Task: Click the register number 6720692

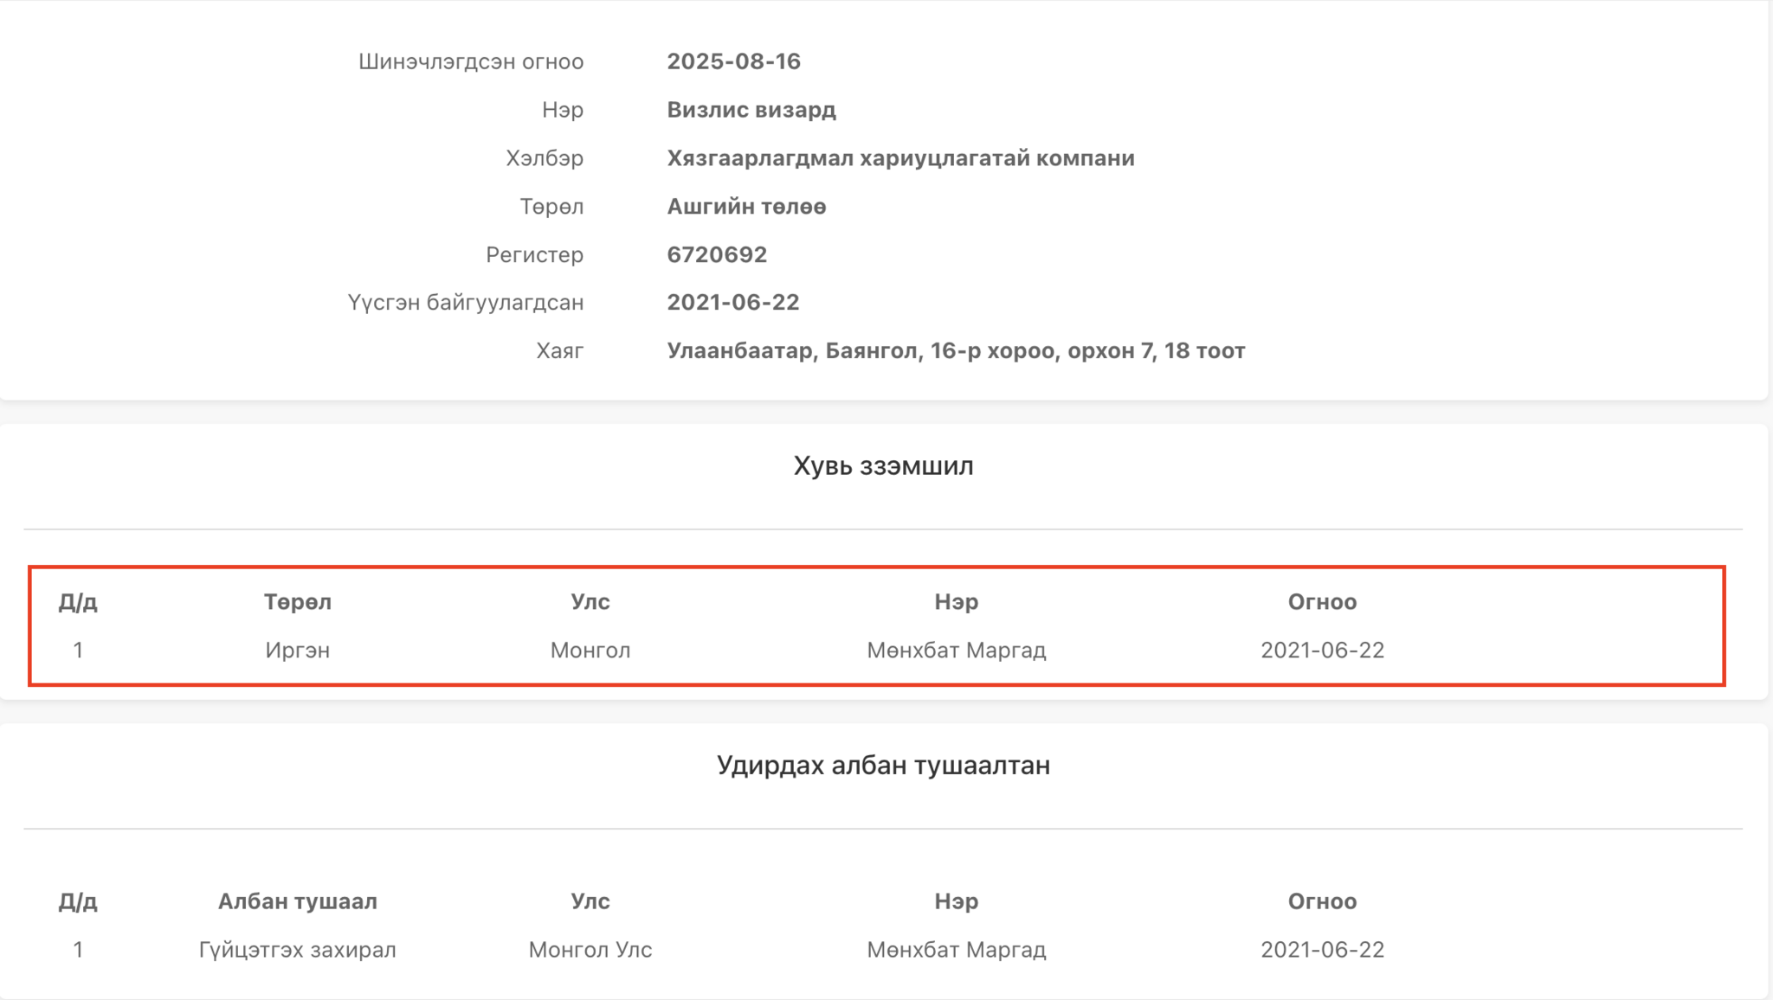Action: [717, 254]
